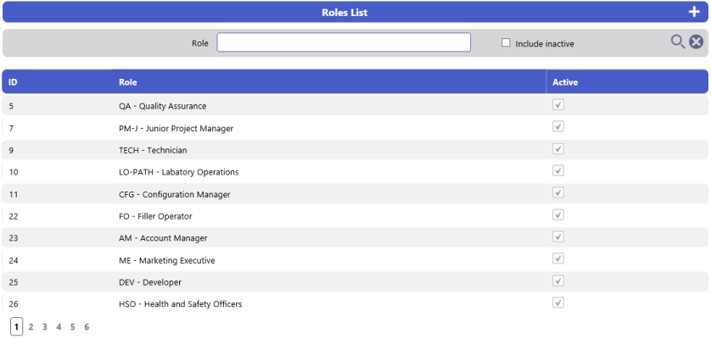Select LO-PATH - Labatory Operations role
This screenshot has width=711, height=339.
[x=179, y=172]
